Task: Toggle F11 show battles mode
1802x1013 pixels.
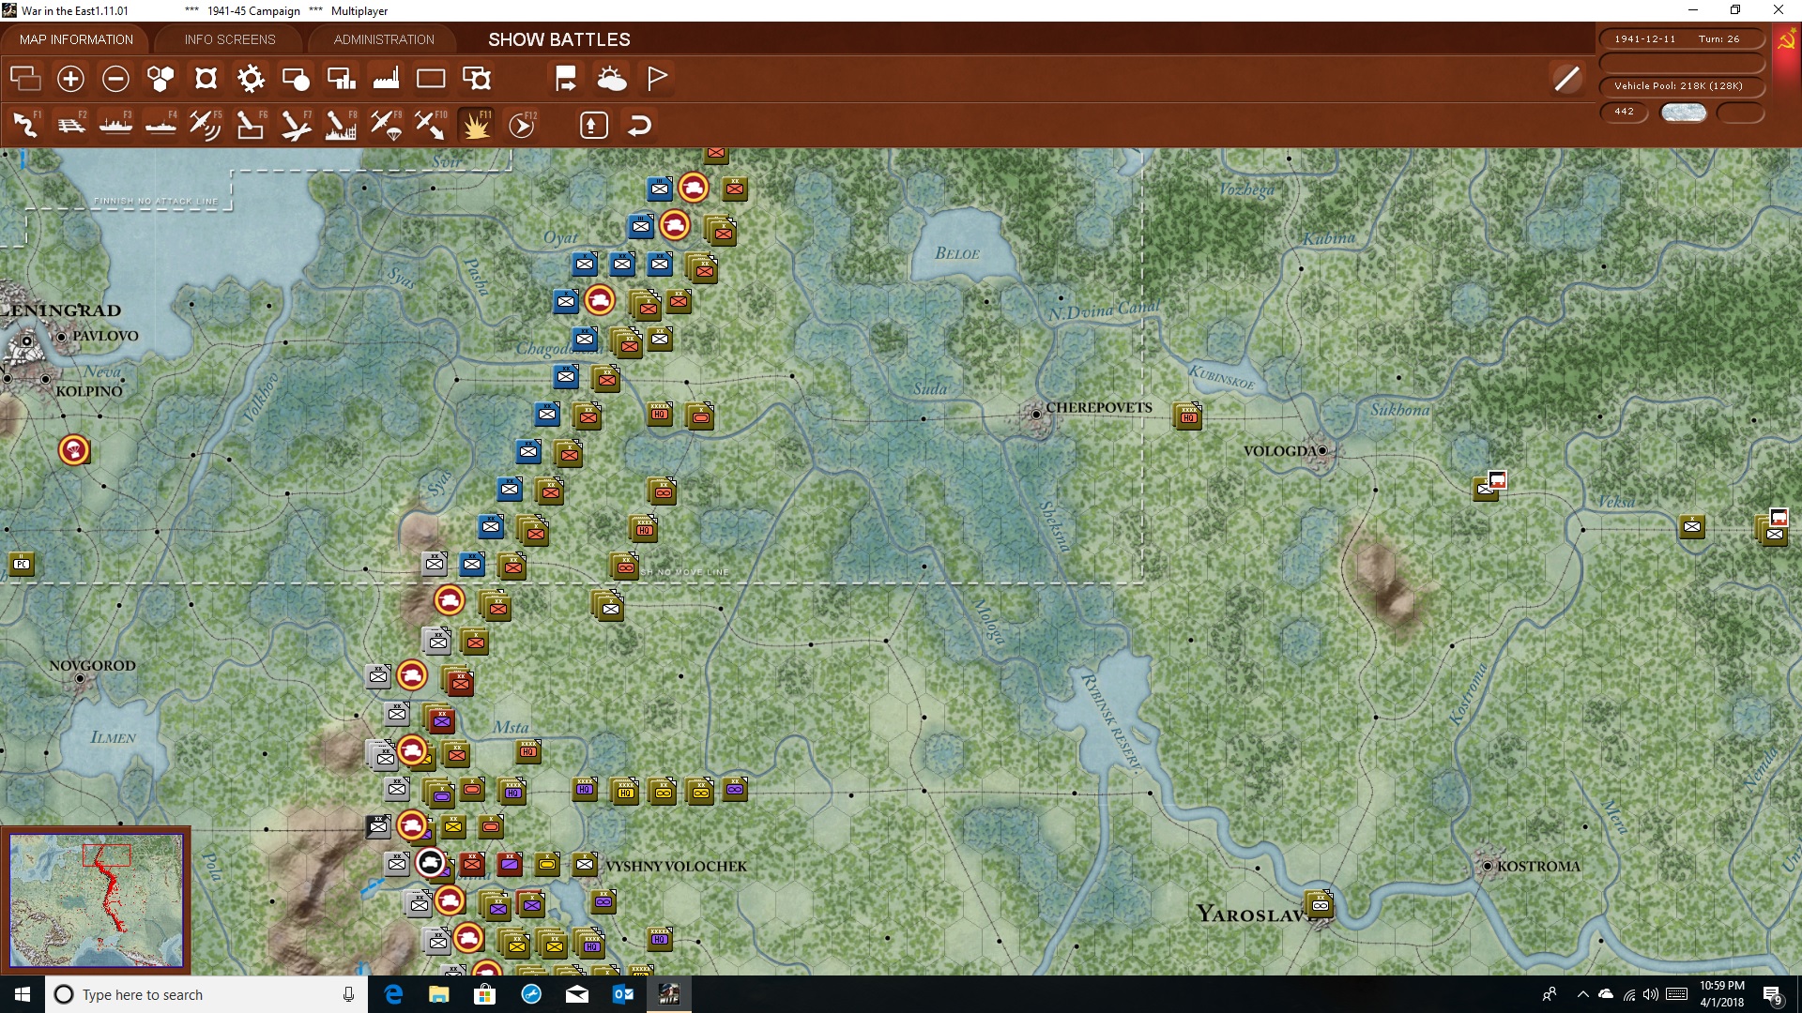Action: point(476,125)
